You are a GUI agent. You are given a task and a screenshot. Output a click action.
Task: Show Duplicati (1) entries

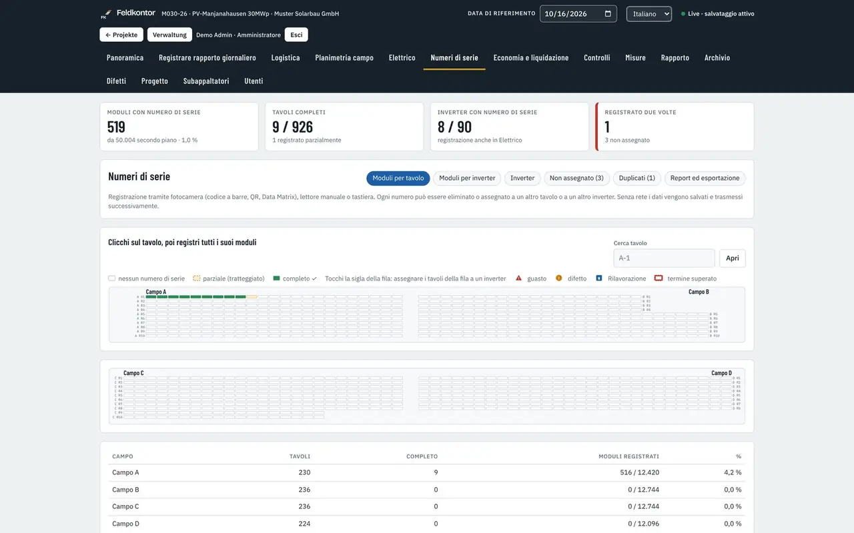[637, 179]
